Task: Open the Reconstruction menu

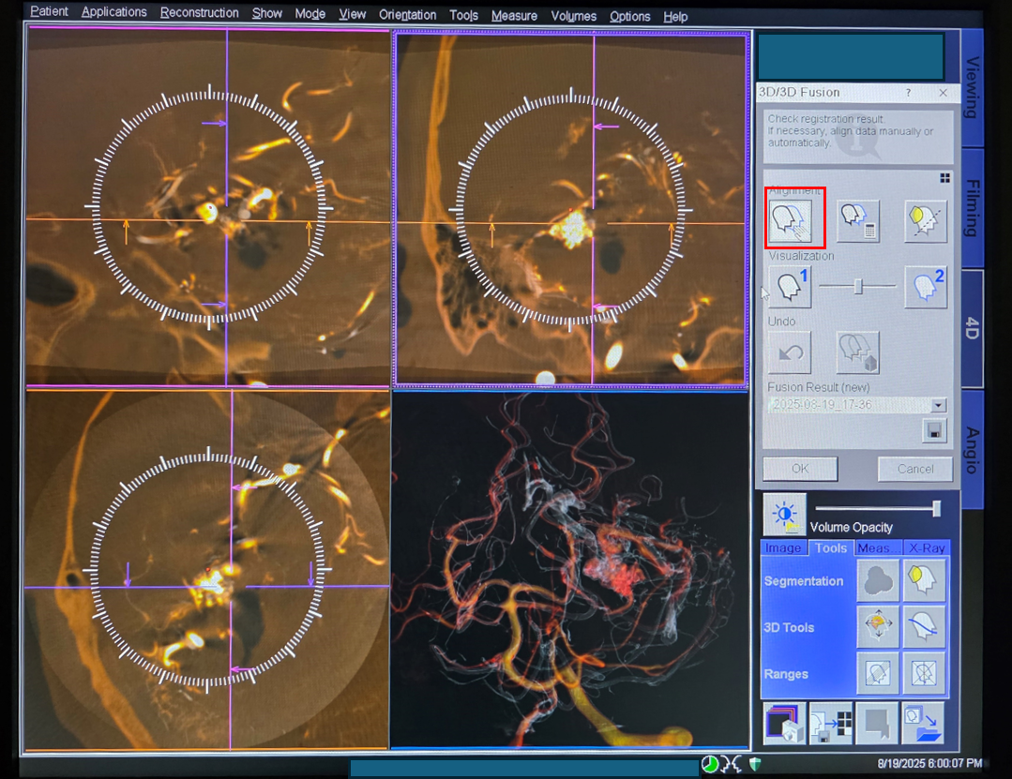Action: (199, 14)
